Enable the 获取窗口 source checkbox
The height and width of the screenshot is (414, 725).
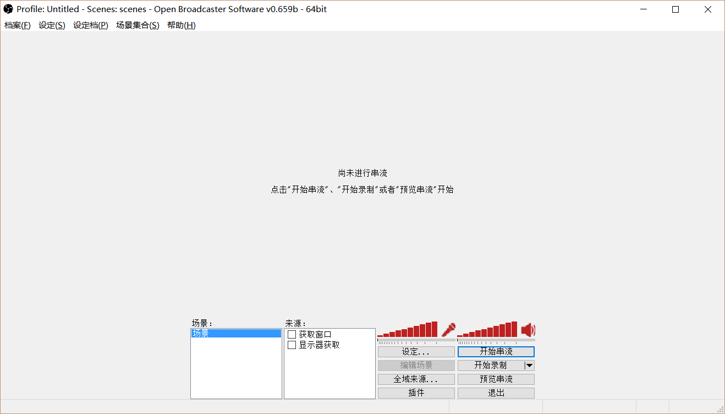click(x=292, y=335)
